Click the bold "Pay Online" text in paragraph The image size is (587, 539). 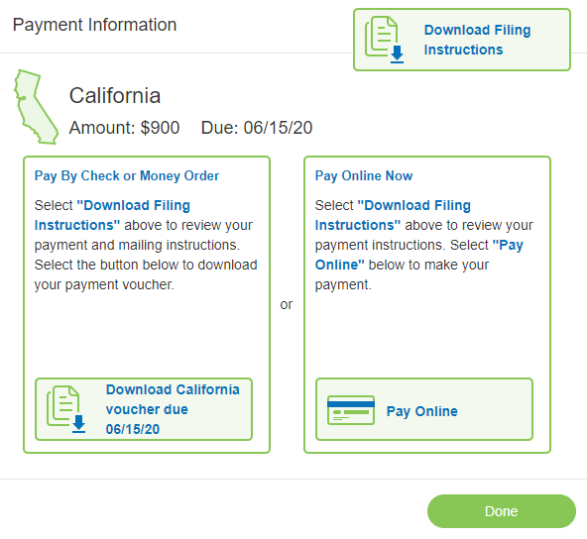(418, 255)
